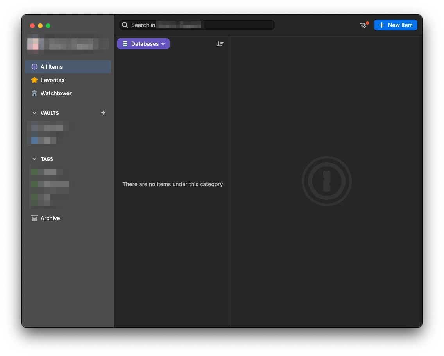Open the All Items view
Screen dimensions: 444x356
68,67
